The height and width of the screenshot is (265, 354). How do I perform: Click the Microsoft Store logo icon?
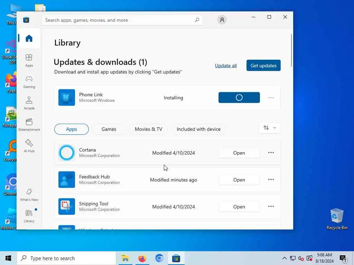point(26,20)
